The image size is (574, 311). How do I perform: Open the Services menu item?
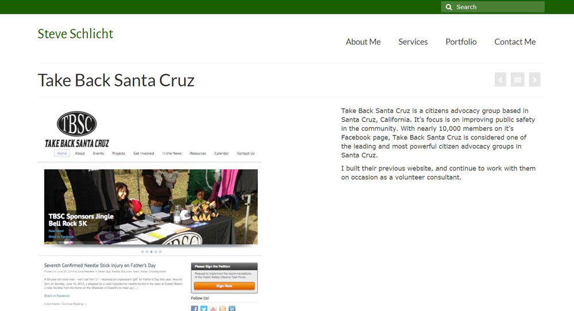[413, 42]
